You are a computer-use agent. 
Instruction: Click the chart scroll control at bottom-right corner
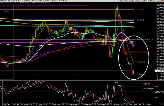click(x=162, y=104)
